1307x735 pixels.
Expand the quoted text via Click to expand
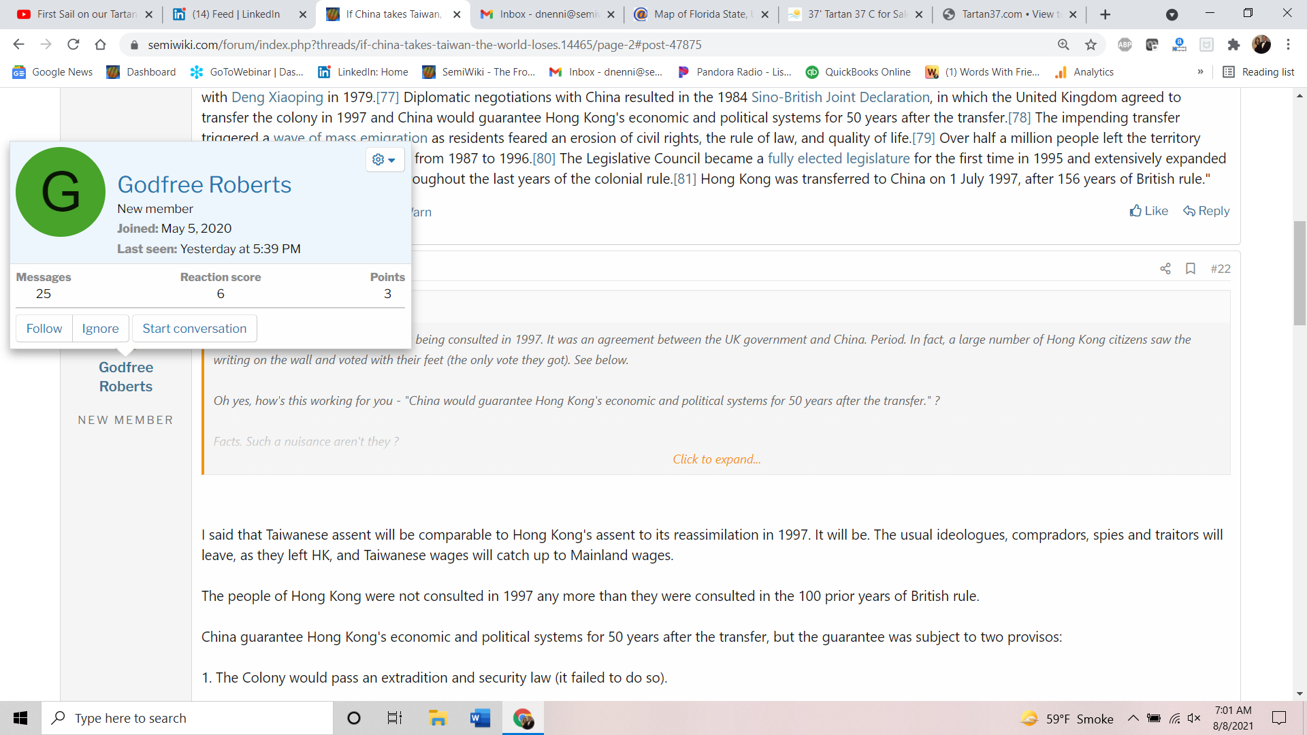point(716,459)
